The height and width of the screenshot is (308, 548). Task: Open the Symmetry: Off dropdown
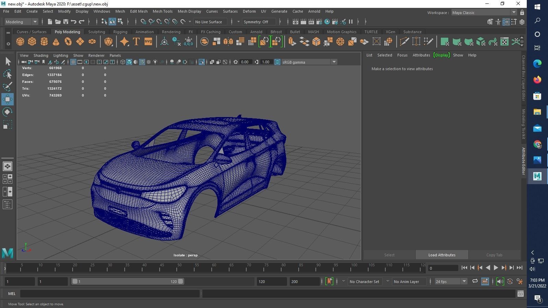click(x=259, y=22)
